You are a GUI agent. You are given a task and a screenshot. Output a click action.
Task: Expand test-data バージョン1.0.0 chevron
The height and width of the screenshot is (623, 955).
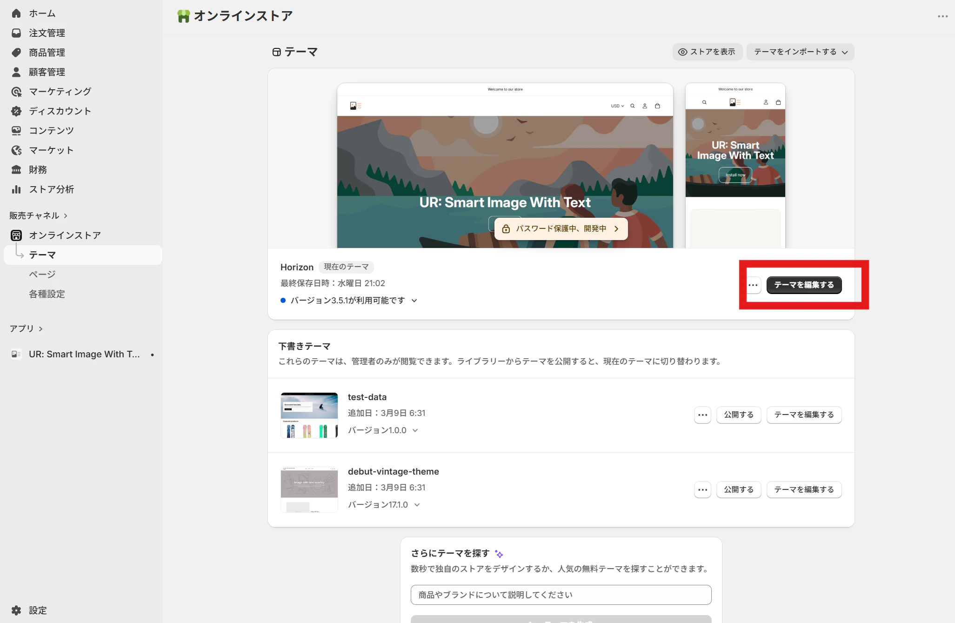pos(415,431)
